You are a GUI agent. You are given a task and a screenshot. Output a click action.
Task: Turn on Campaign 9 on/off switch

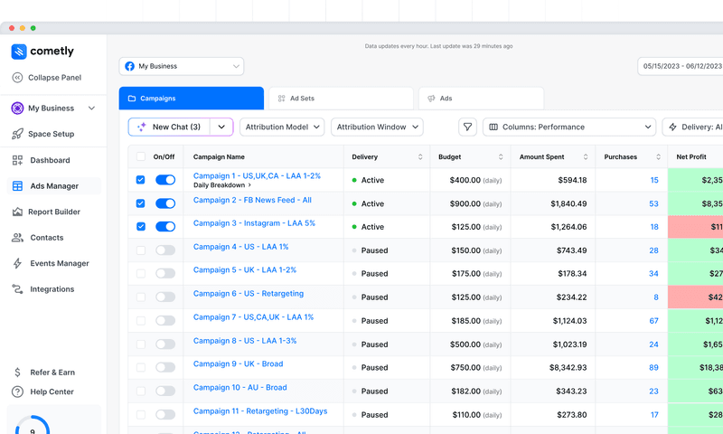[165, 368]
